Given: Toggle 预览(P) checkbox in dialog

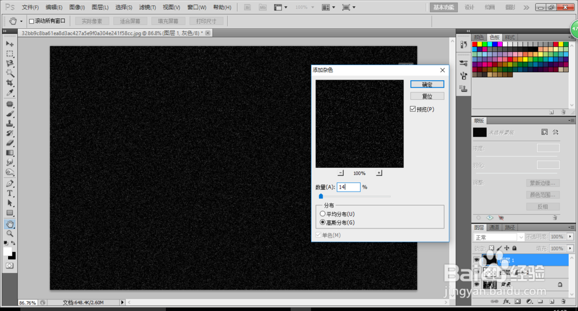Looking at the screenshot, I should (413, 109).
